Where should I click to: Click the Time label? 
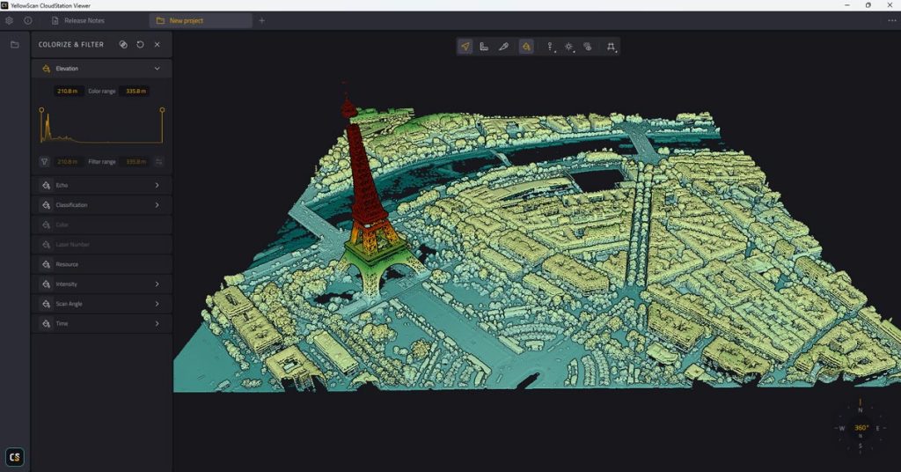(62, 323)
